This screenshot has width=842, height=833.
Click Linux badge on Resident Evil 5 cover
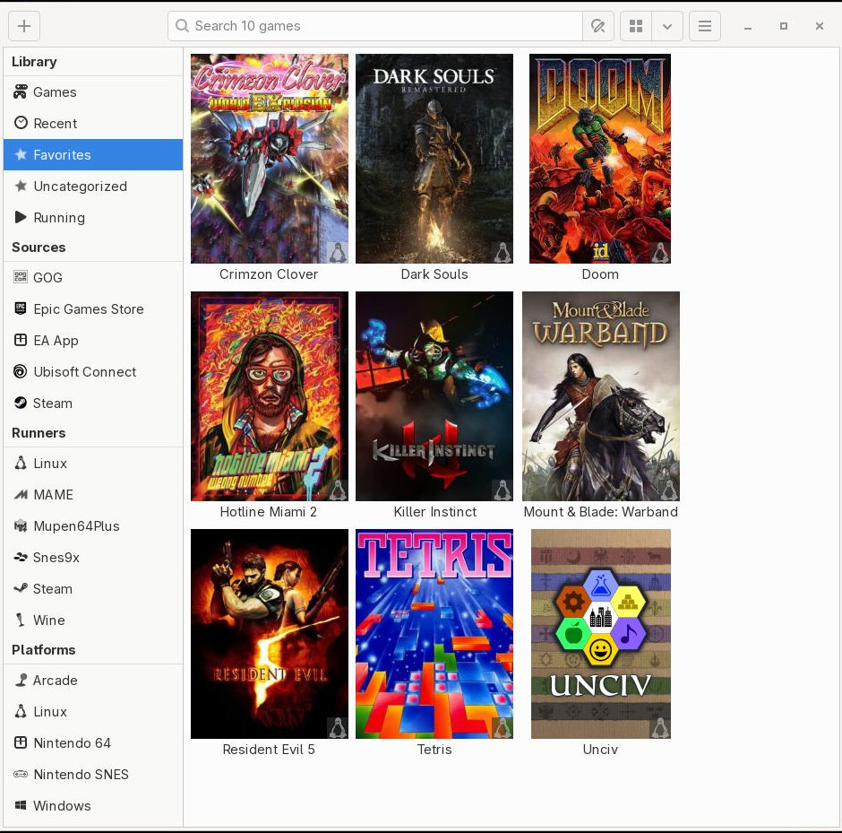[x=338, y=728]
